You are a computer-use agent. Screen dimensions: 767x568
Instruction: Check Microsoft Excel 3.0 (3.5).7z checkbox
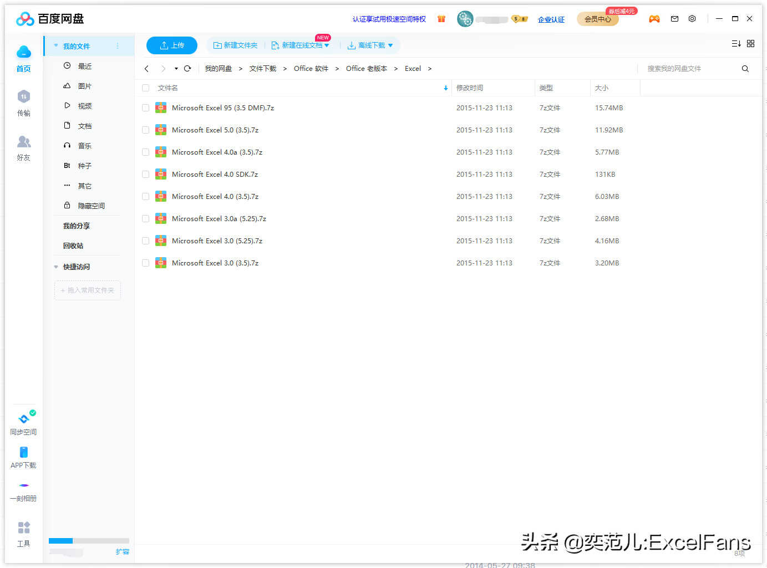point(145,263)
